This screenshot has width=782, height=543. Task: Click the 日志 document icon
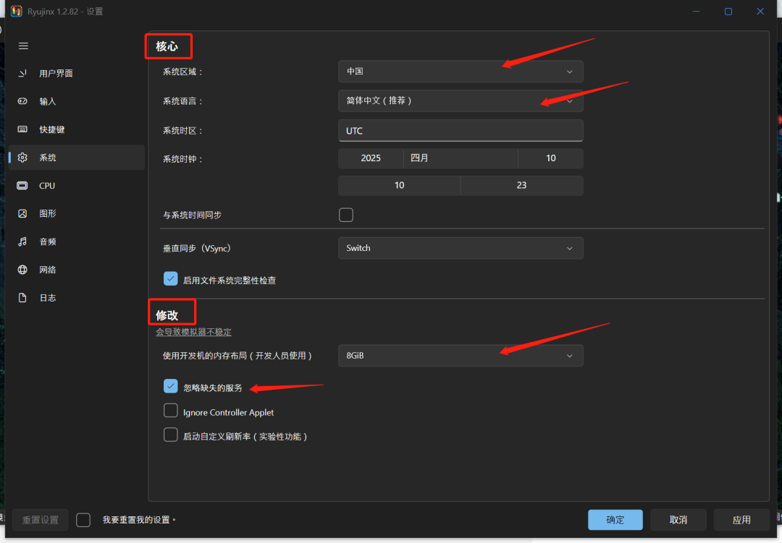coord(23,298)
